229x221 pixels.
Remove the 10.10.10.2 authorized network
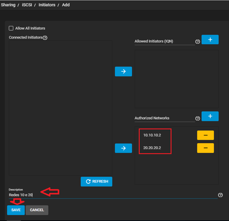[205, 135]
